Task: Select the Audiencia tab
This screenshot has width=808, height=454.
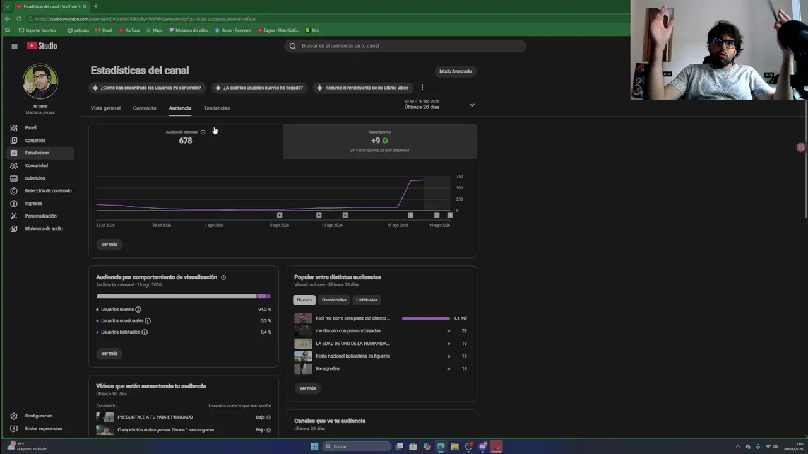Action: tap(180, 108)
